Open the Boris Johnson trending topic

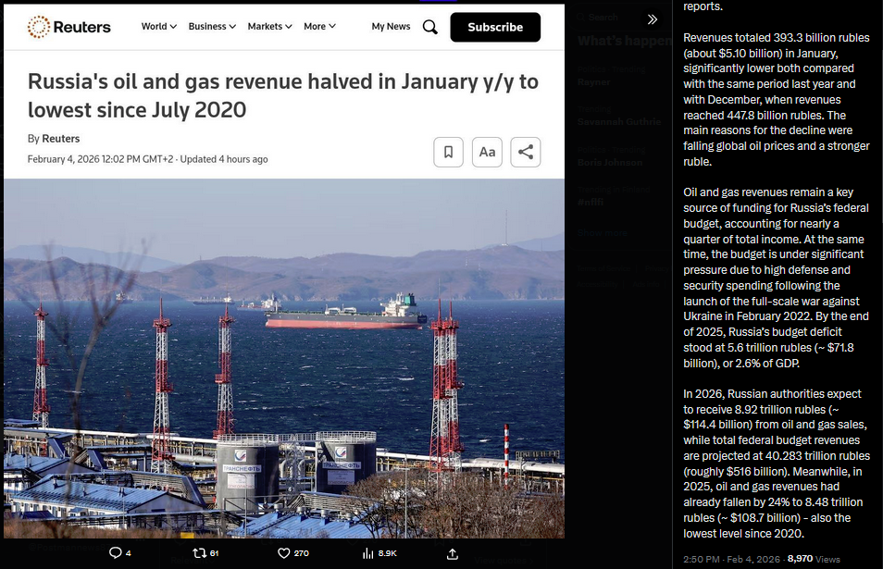pos(609,162)
